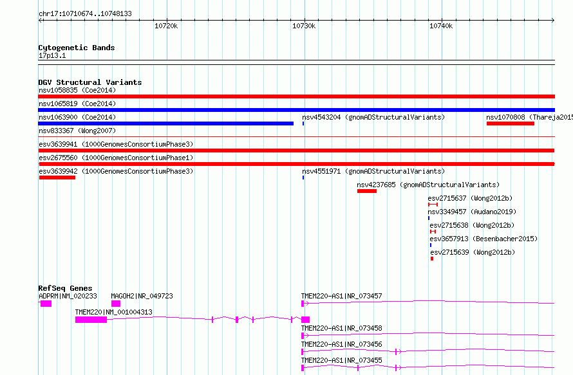
Task: Open MAGOH2|NR_049723 gene label
Action: (x=142, y=296)
